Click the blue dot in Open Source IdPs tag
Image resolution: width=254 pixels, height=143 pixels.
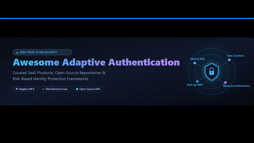pos(77,89)
